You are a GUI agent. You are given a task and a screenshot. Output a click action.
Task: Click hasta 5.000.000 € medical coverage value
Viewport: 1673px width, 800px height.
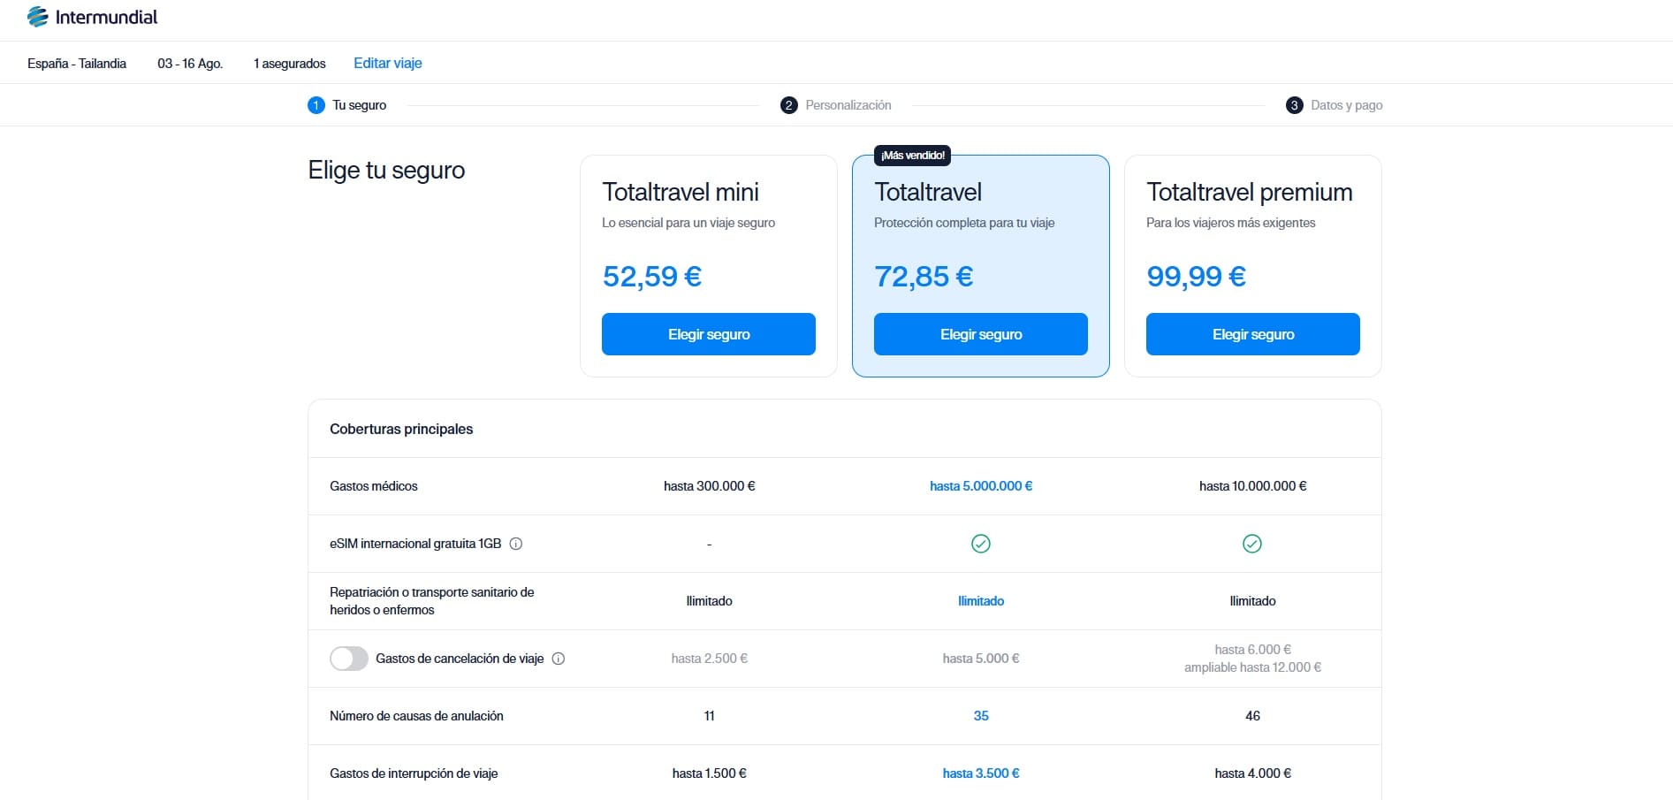pos(981,486)
